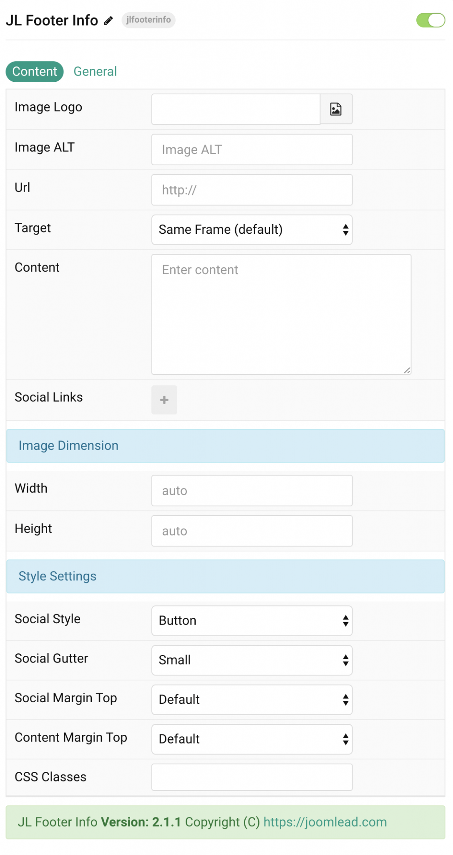Screen dimensions: 453x855
Task: Switch to the General tab
Action: point(95,71)
